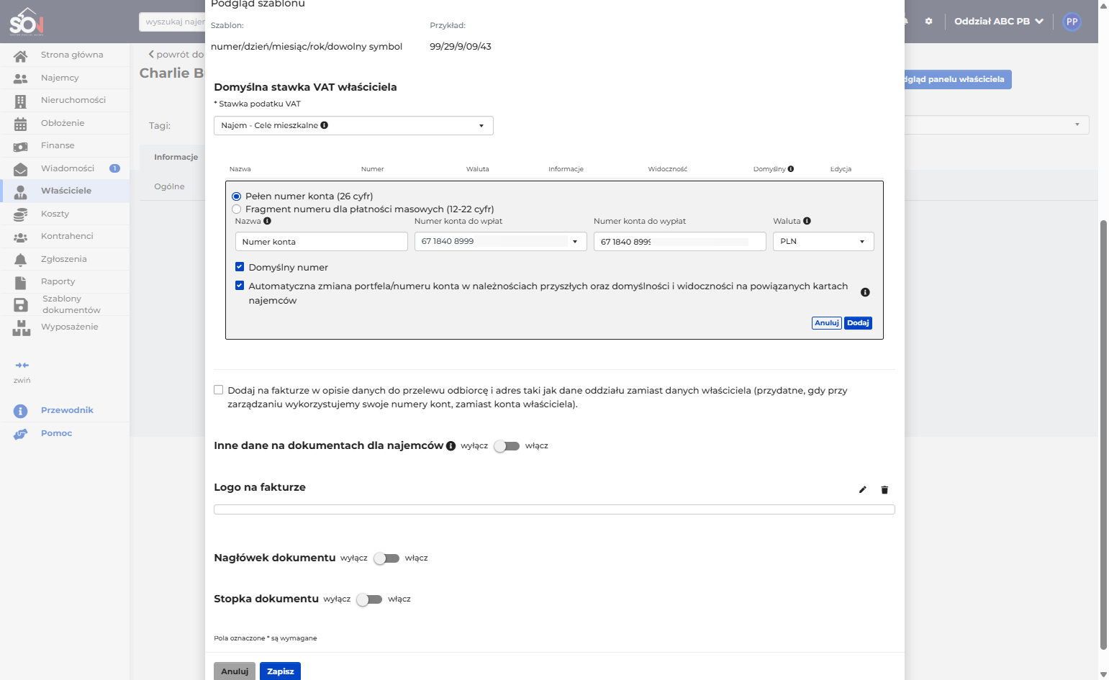The width and height of the screenshot is (1109, 680).
Task: Select Fragment numeru dla płatności masowych radio
Action: coord(236,209)
